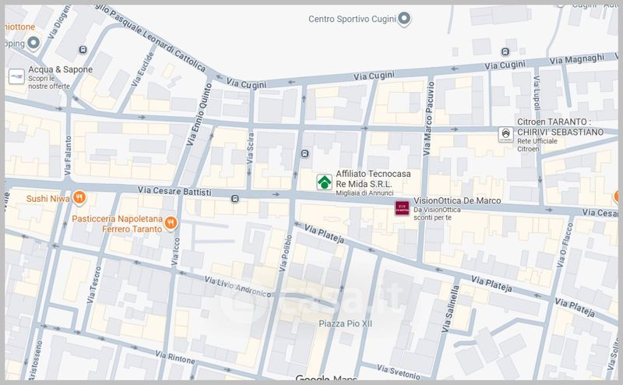Select the bus stop on Via Cesare Battisti
Image resolution: width=623 pixels, height=385 pixels.
tap(234, 200)
